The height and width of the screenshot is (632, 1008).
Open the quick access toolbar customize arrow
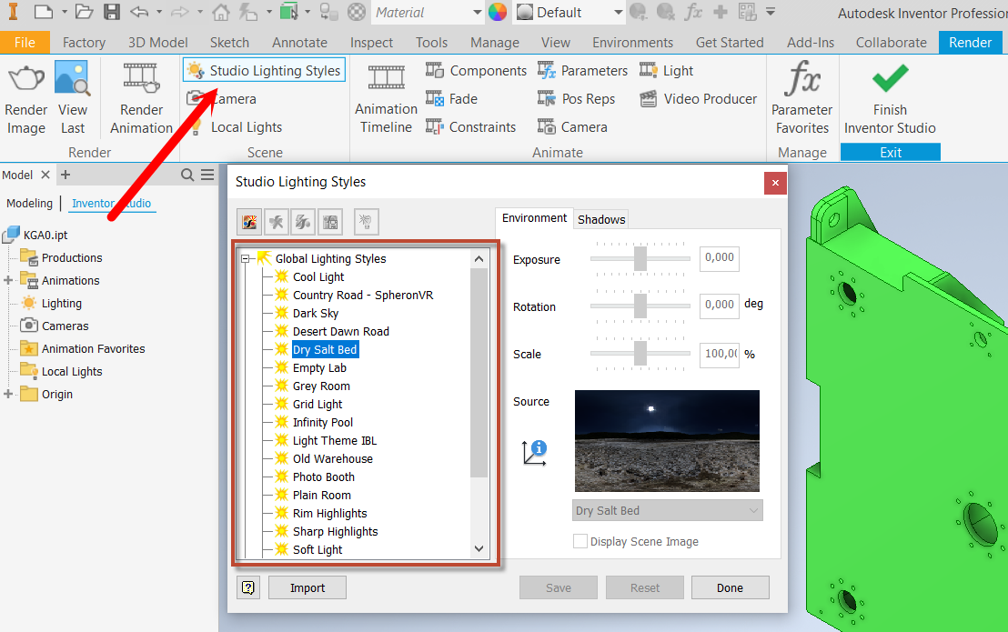click(771, 12)
